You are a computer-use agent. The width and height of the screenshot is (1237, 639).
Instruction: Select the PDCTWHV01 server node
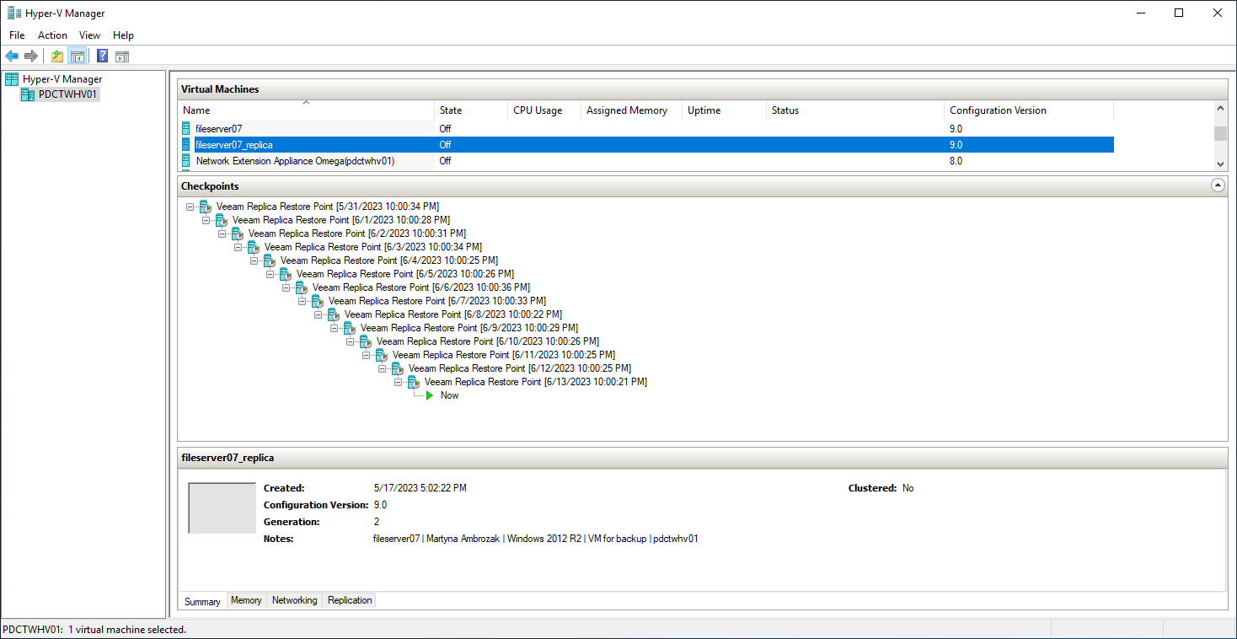point(68,94)
